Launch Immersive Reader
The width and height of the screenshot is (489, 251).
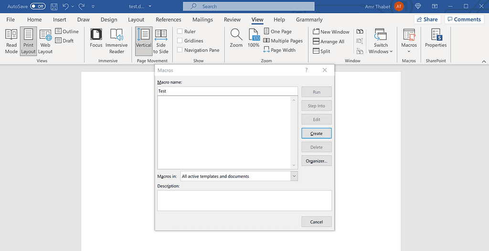(117, 42)
